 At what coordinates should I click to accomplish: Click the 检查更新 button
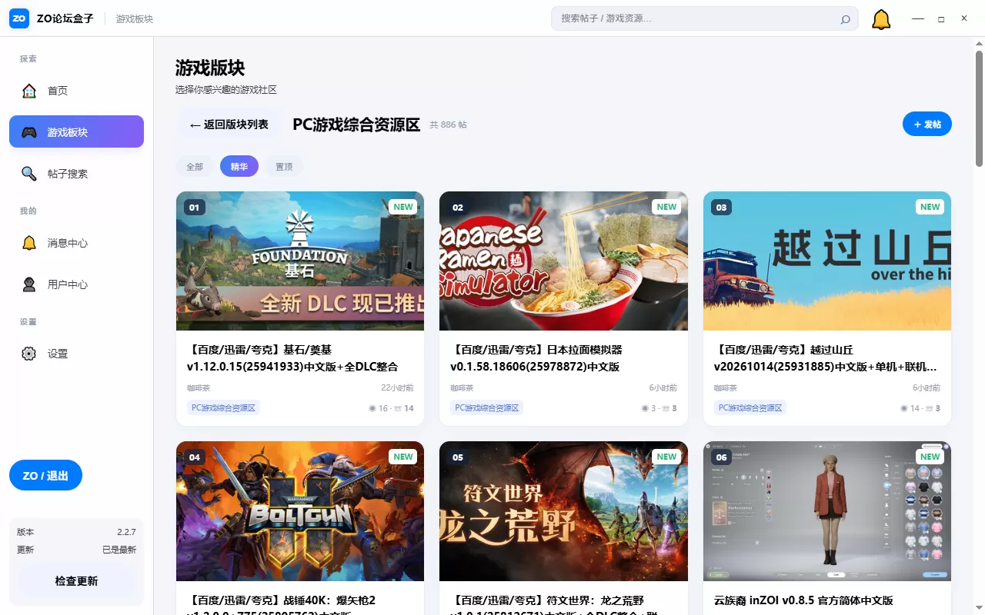[76, 581]
